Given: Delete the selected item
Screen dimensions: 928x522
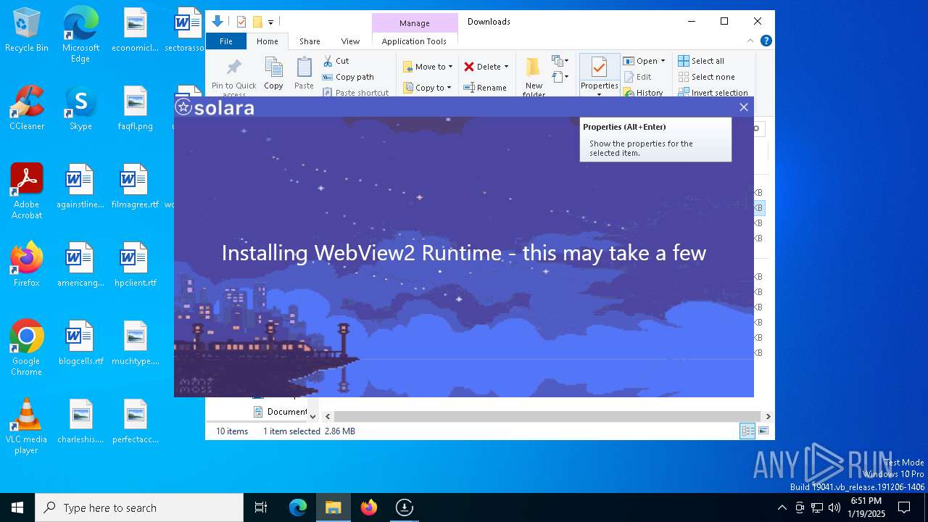Looking at the screenshot, I should point(482,67).
